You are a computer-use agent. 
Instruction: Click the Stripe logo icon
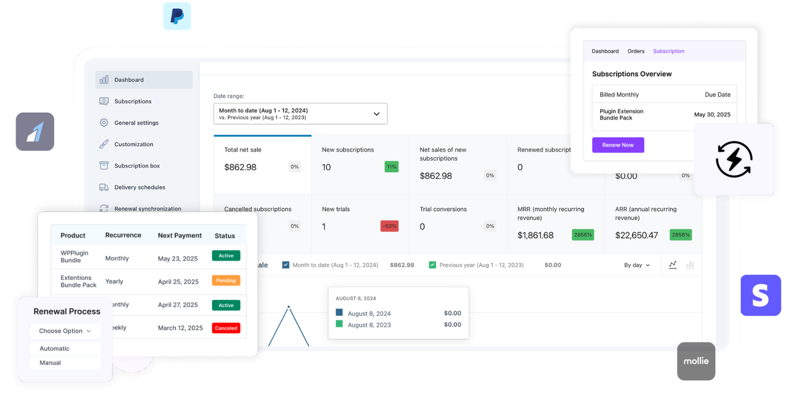pyautogui.click(x=760, y=295)
